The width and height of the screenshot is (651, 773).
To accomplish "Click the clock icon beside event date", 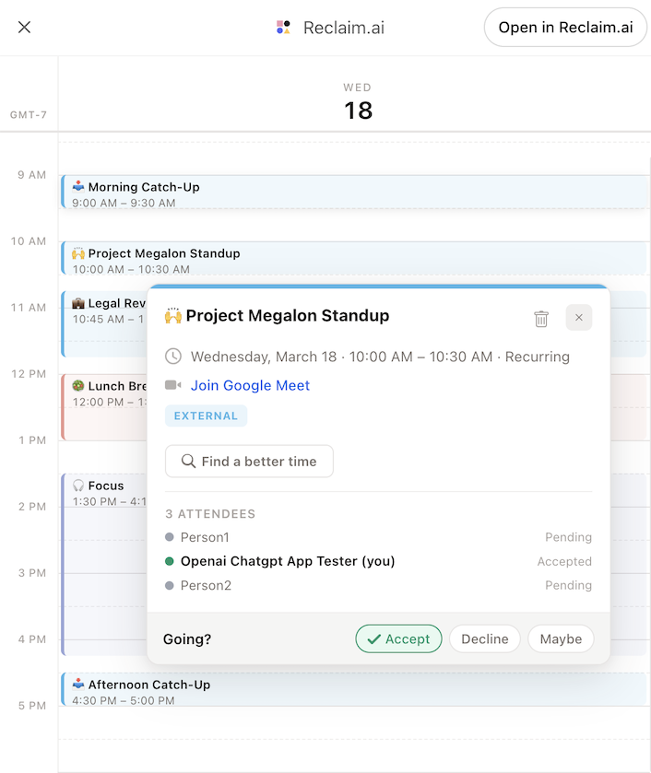I will 172,357.
